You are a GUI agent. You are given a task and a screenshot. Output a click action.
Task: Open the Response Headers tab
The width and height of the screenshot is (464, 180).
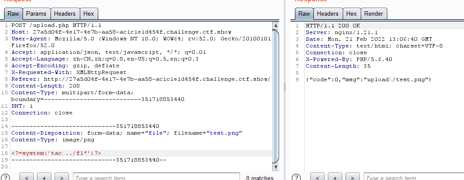[327, 13]
